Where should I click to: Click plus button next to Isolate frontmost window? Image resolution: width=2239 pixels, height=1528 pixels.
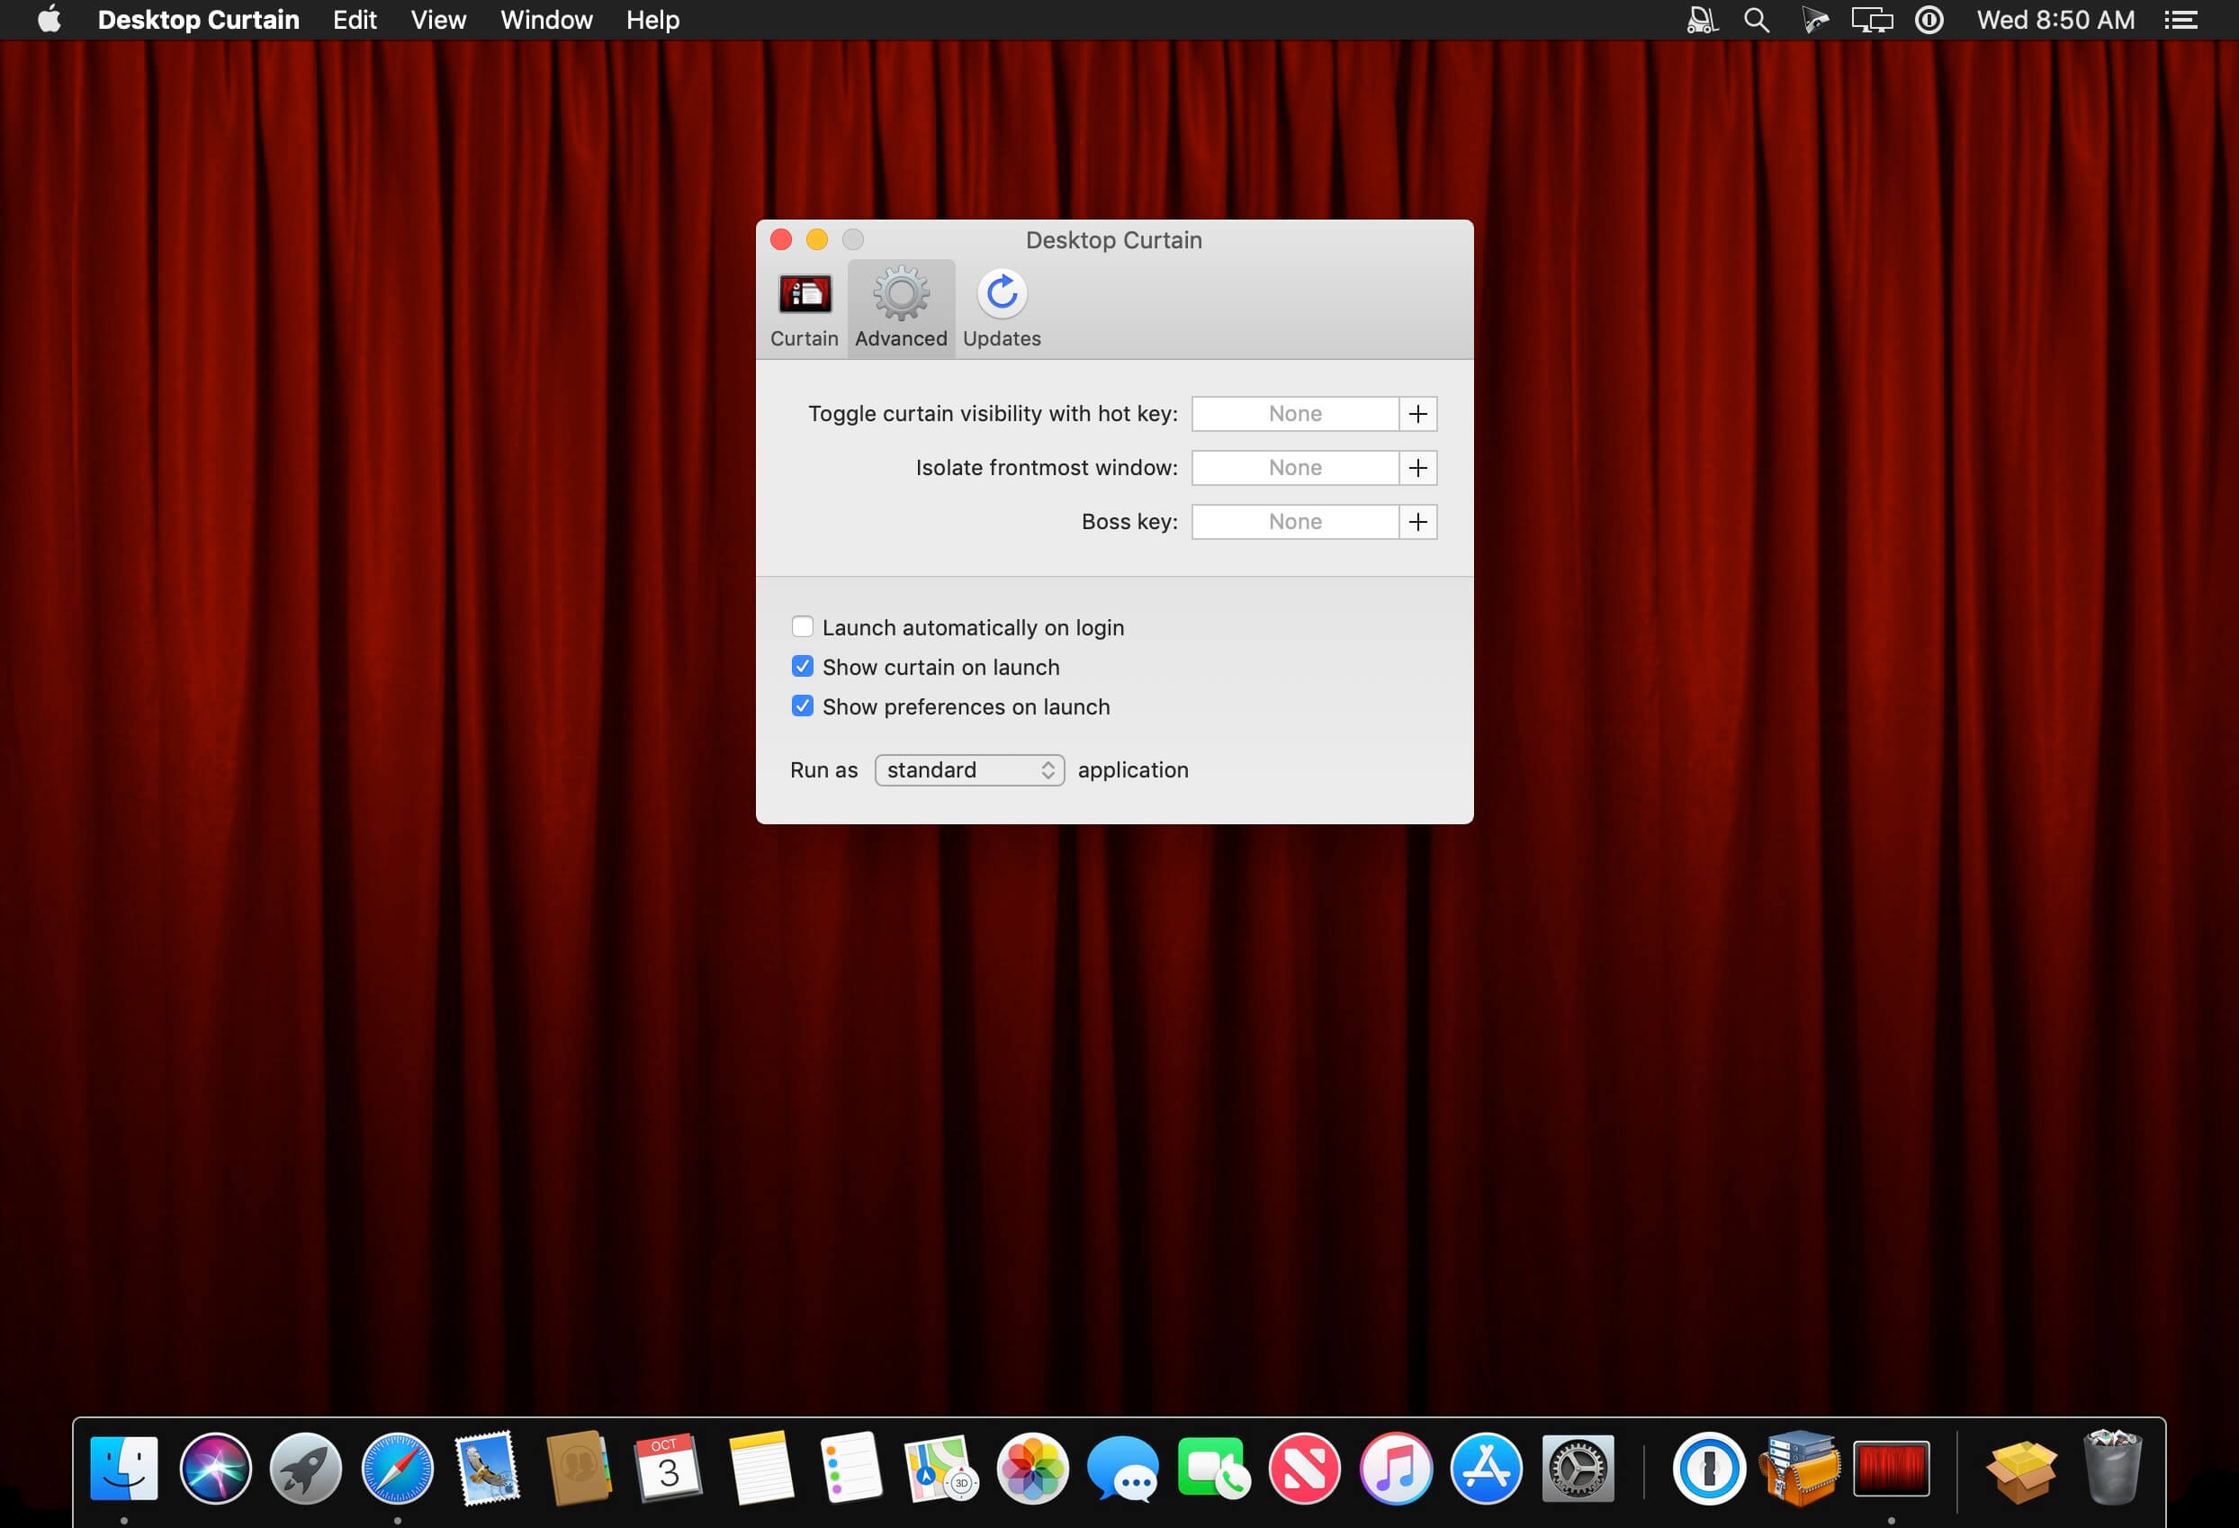1417,468
